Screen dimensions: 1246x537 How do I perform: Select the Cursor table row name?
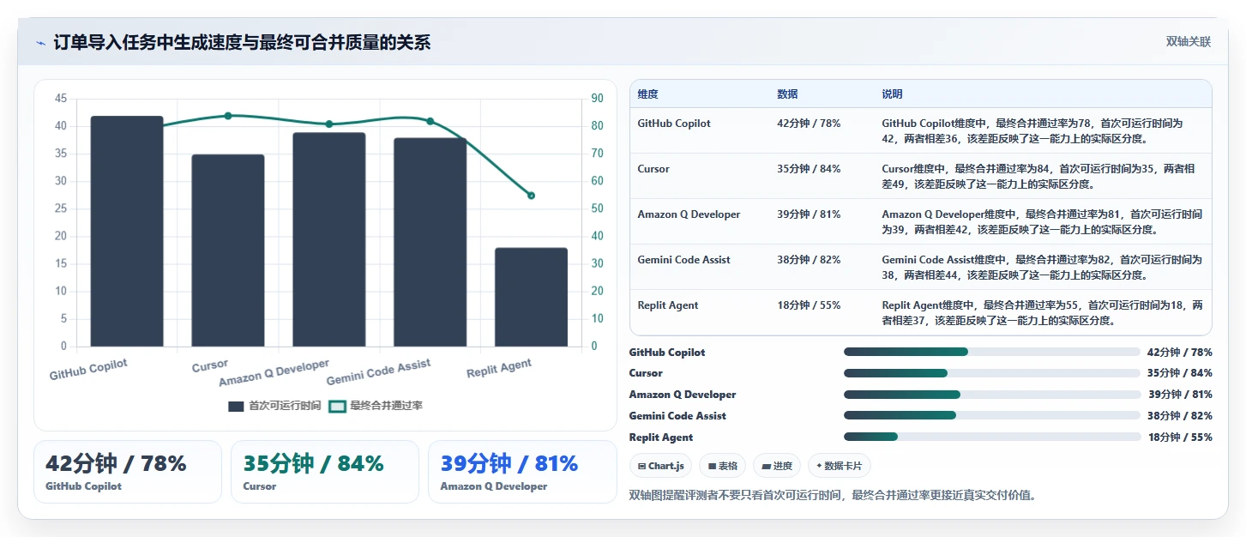[x=653, y=169]
